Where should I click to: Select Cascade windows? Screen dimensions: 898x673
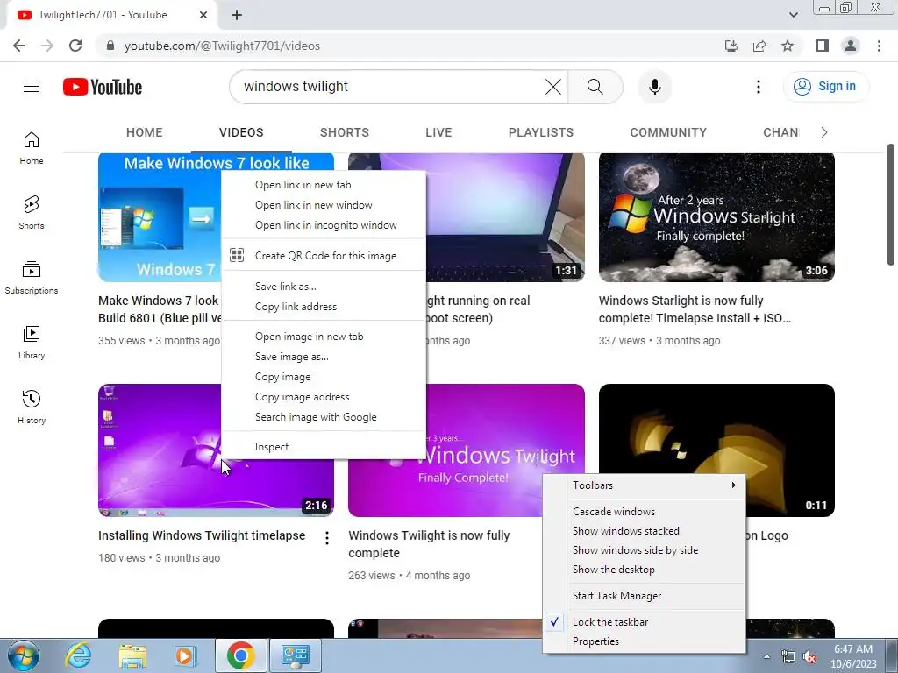coord(644,512)
